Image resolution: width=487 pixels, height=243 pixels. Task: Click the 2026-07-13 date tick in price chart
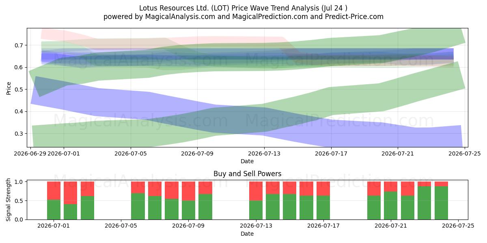tap(264, 153)
